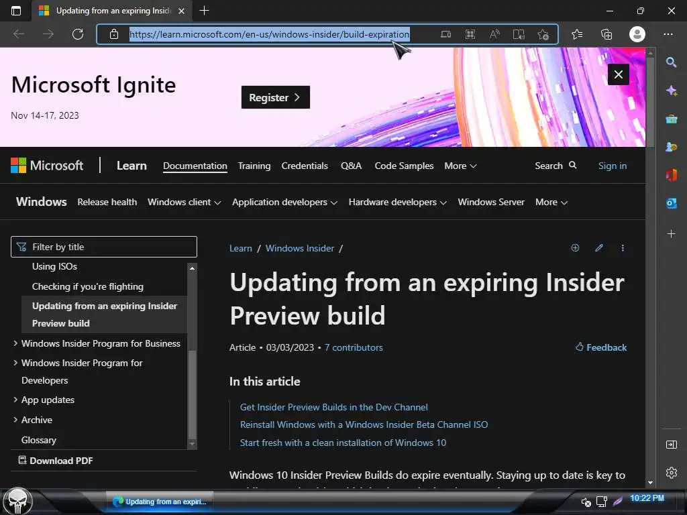This screenshot has height=515, width=687.
Task: Open the browser profile avatar
Action: (x=637, y=34)
